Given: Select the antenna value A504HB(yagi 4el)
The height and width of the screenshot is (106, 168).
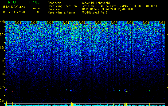Looking at the screenshot, I should point(94,12).
